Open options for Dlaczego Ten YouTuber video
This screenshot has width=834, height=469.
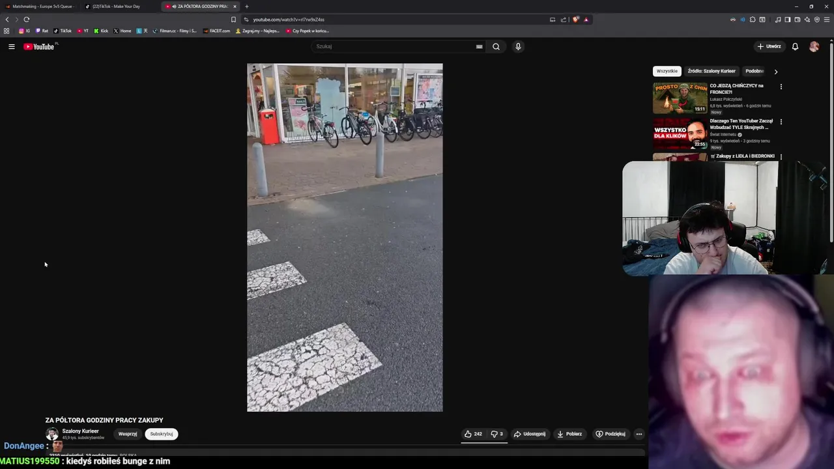[781, 122]
